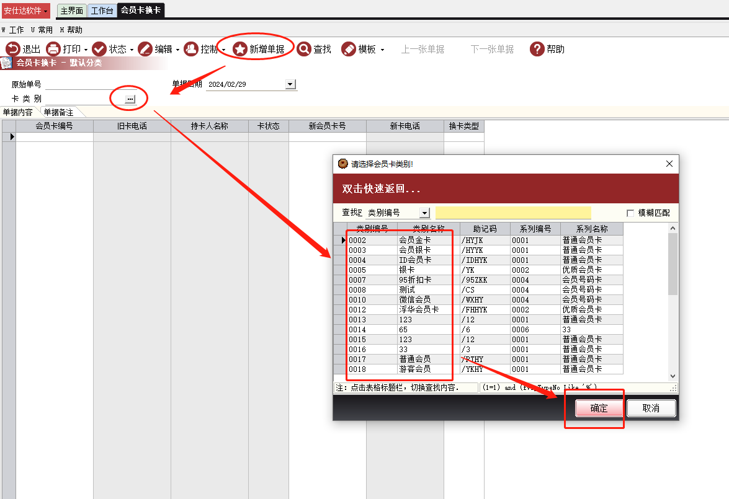
Task: Expand the 模板 dropdown arrow
Action: (383, 50)
